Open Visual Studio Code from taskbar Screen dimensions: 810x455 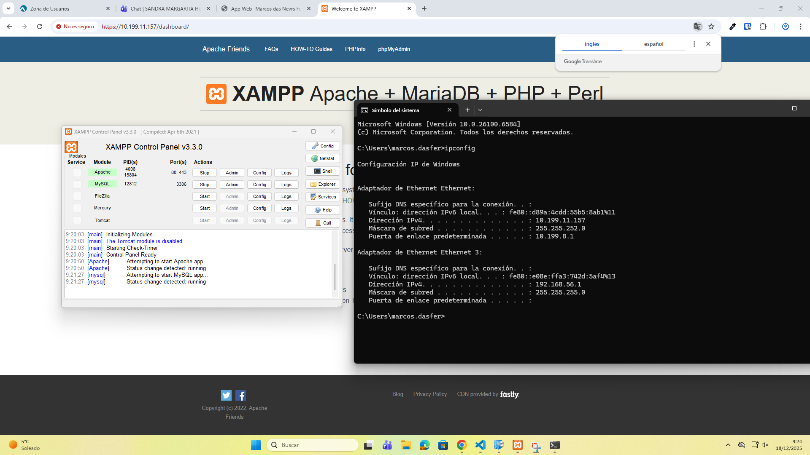click(x=480, y=445)
